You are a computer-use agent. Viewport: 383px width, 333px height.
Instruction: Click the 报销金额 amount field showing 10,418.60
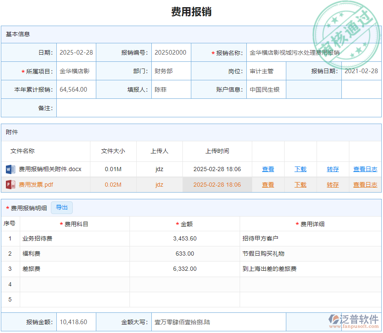point(76,322)
